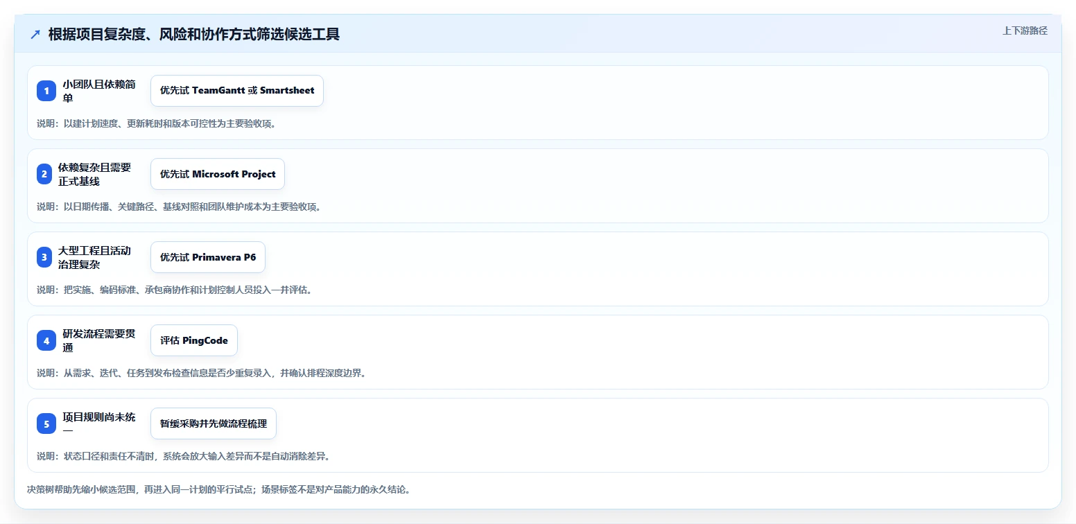Click the condition text 研发流程需要贯通
Viewport: 1076px width, 524px height.
point(99,340)
